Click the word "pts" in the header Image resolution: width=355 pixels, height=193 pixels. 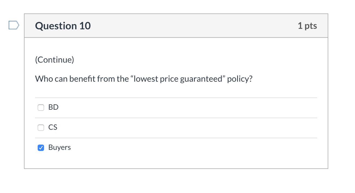coord(311,26)
